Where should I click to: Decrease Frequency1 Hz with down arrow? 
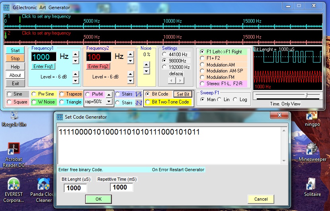(x=76, y=61)
